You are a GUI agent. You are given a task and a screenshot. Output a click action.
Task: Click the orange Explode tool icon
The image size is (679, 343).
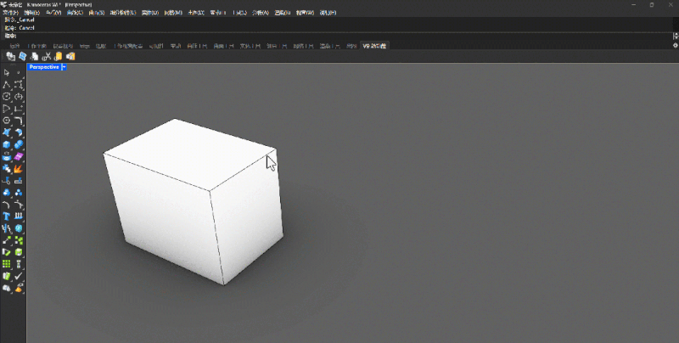click(19, 168)
